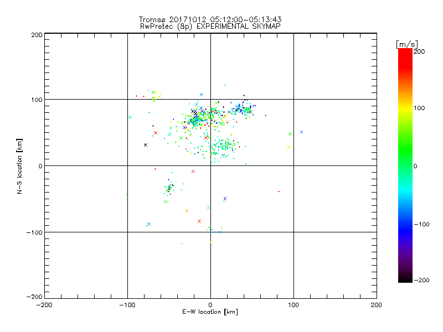Viewport: 443px width, 332px height.
Task: Click the plot origin where the zero gridlines cross
Action: pyautogui.click(x=210, y=165)
